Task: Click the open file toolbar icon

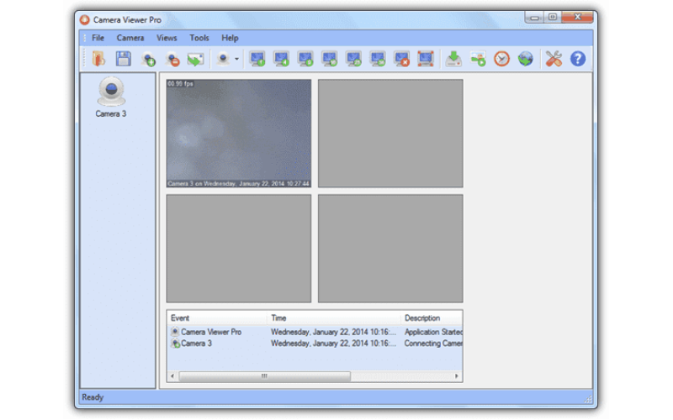Action: click(x=98, y=59)
